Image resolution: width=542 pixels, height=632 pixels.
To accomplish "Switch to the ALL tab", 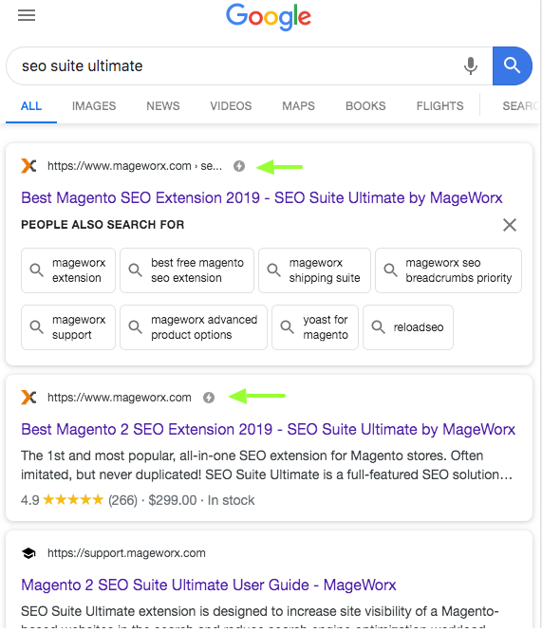I will pos(31,106).
